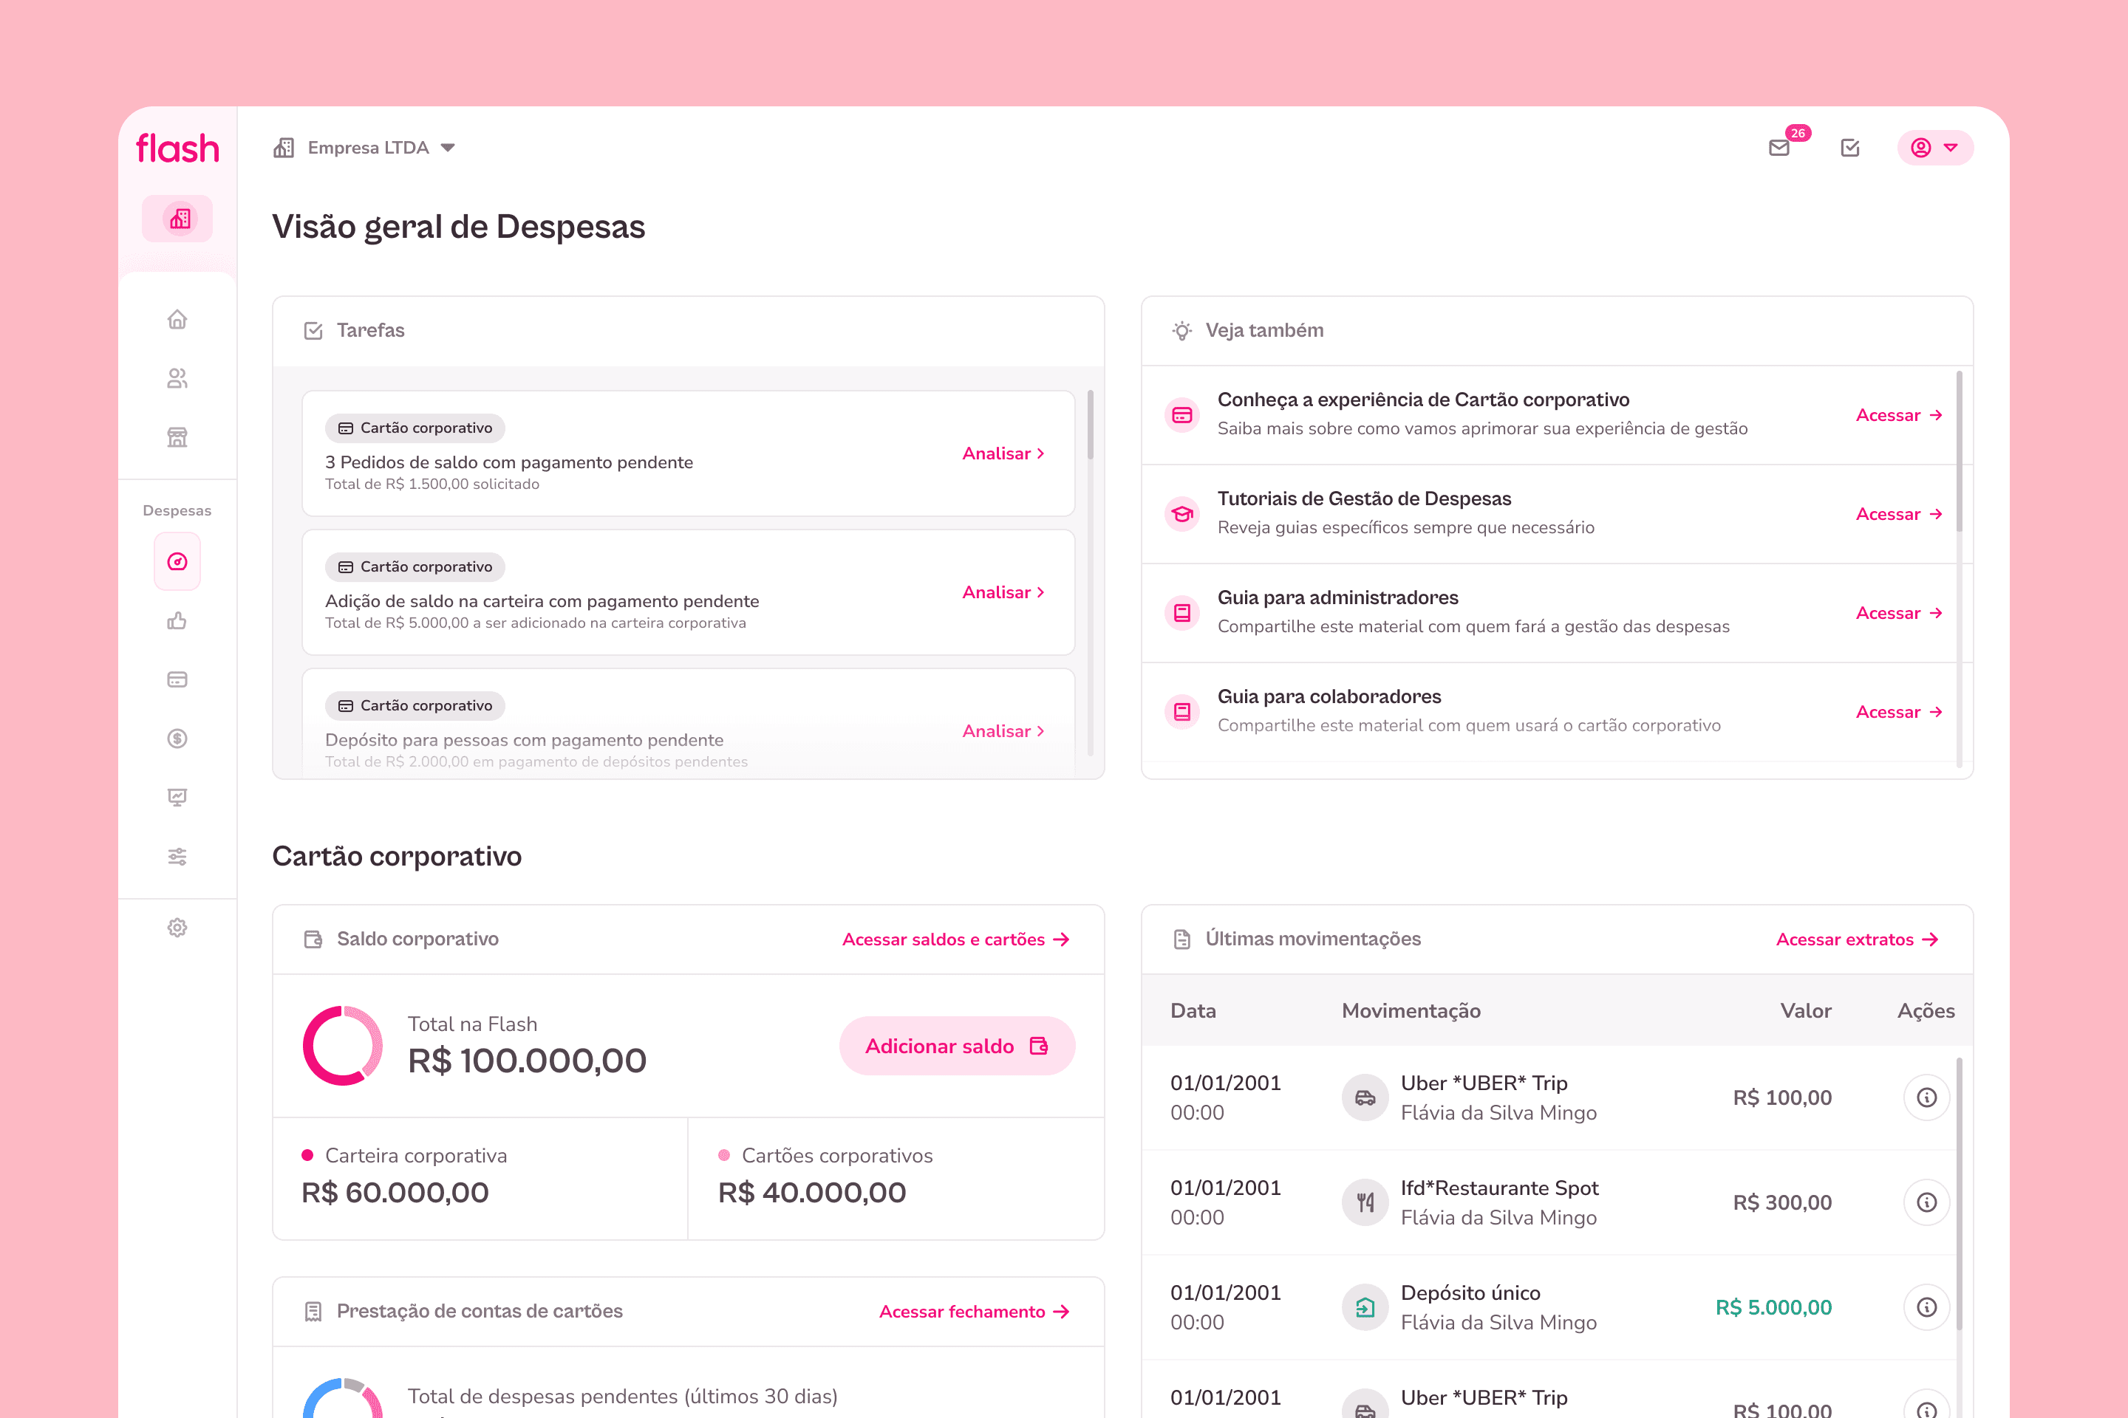Open the mail inbox with 26 notifications
Image resolution: width=2128 pixels, height=1418 pixels.
coord(1779,148)
